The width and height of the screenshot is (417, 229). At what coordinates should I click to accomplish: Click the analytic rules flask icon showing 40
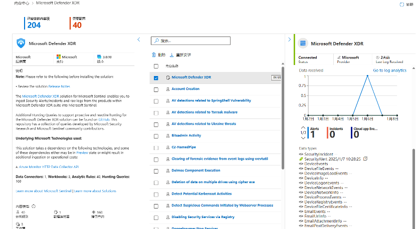[x=18, y=212]
